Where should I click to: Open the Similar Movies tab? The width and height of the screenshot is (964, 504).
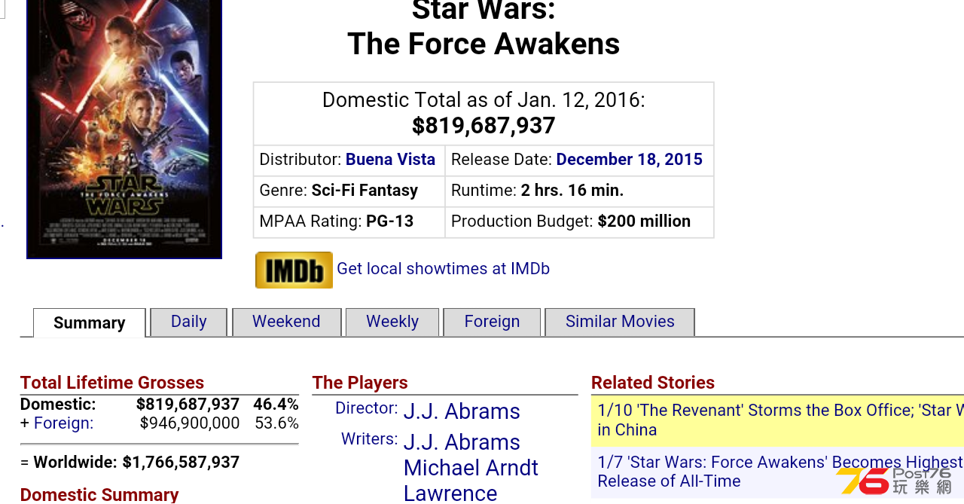[x=620, y=322]
